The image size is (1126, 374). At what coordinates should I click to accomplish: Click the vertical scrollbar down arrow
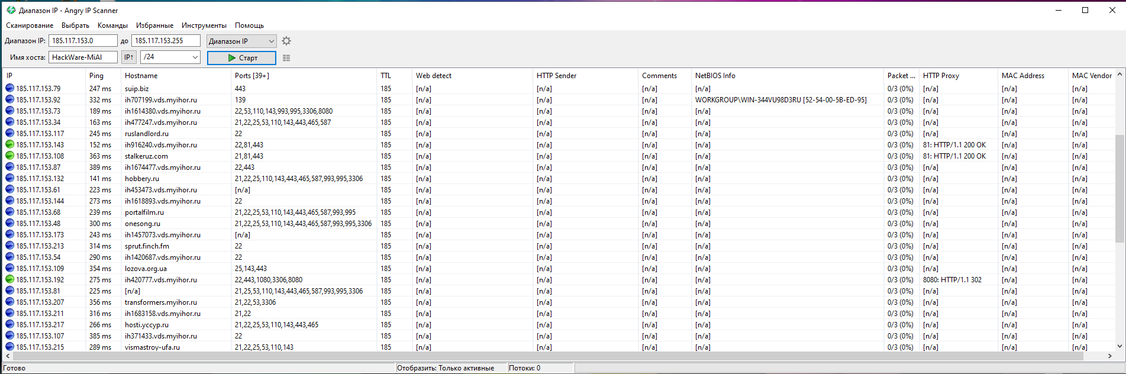tap(1119, 346)
